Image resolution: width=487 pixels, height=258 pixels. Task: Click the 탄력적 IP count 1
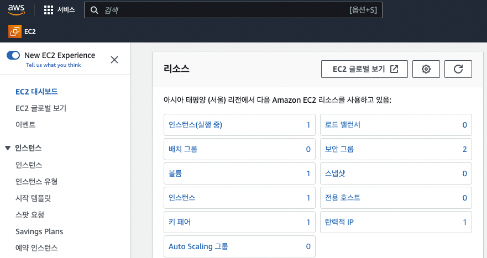click(465, 222)
